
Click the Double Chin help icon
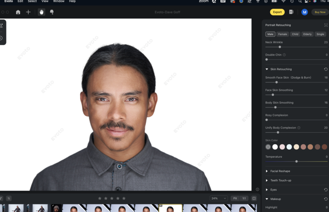click(x=284, y=55)
